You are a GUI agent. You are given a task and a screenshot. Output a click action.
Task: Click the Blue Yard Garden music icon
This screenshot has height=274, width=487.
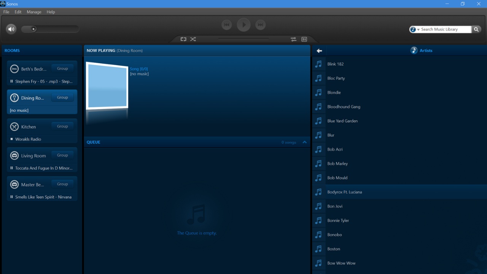point(319,121)
